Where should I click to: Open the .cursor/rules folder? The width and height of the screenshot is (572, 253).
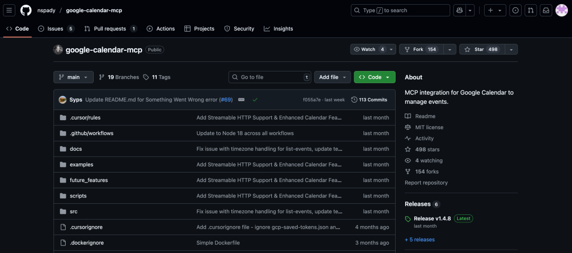coord(85,118)
